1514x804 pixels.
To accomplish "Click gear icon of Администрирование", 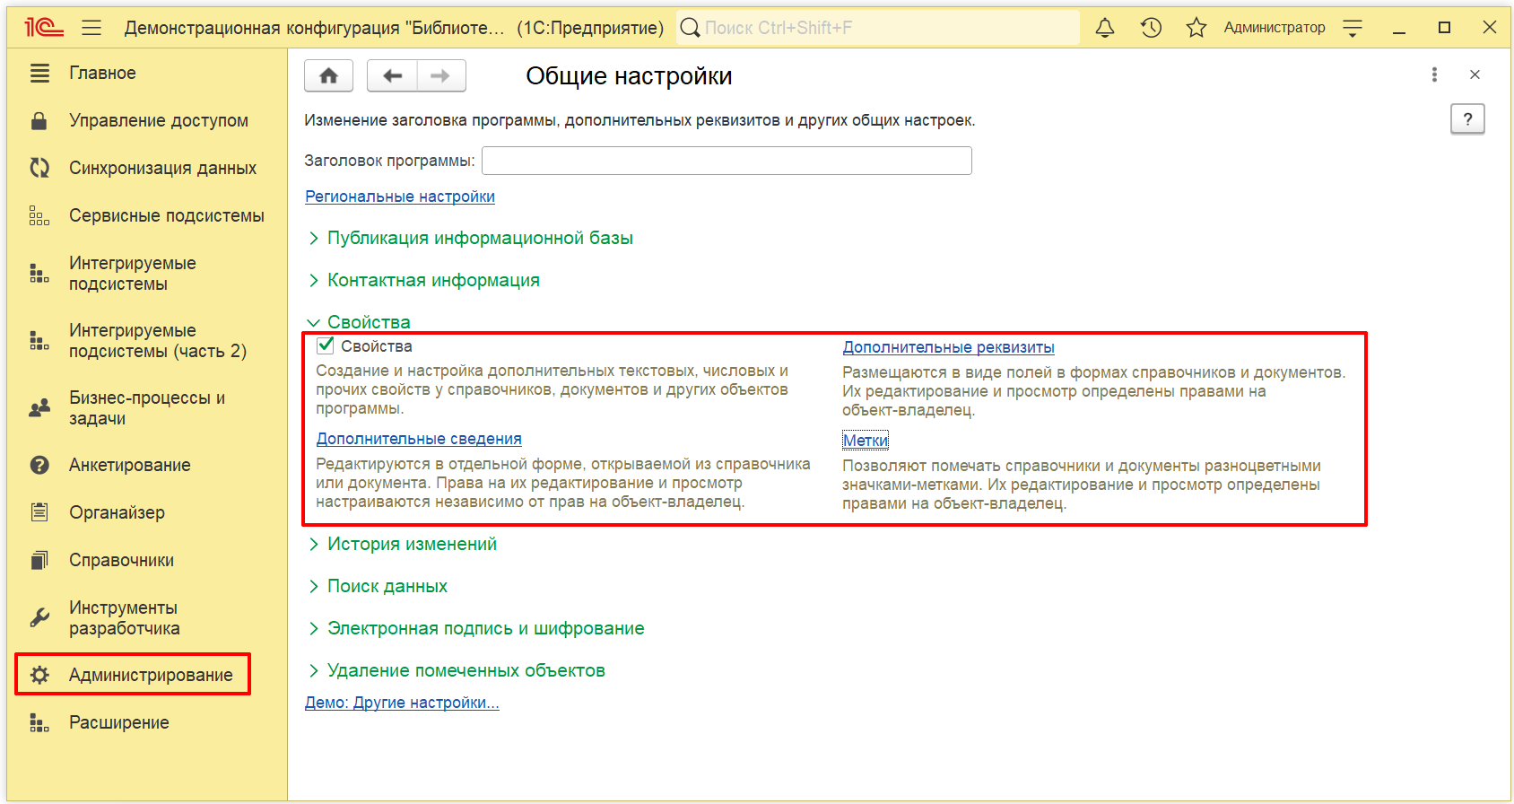I will pyautogui.click(x=39, y=675).
